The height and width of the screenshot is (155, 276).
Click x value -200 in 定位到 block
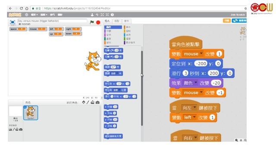click(x=201, y=63)
